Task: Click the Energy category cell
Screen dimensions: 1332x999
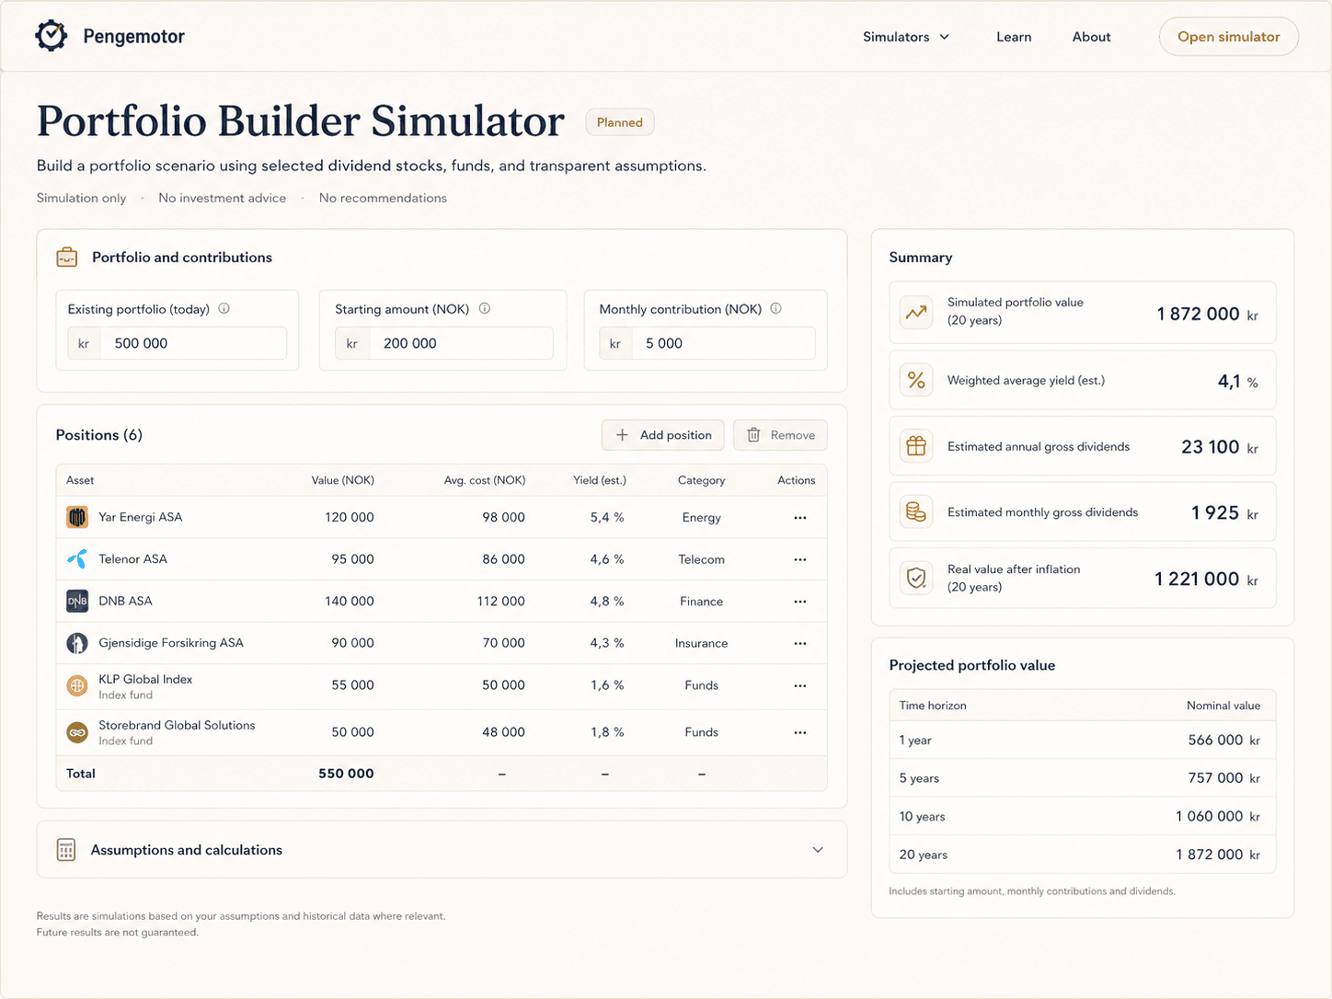Action: pyautogui.click(x=701, y=518)
